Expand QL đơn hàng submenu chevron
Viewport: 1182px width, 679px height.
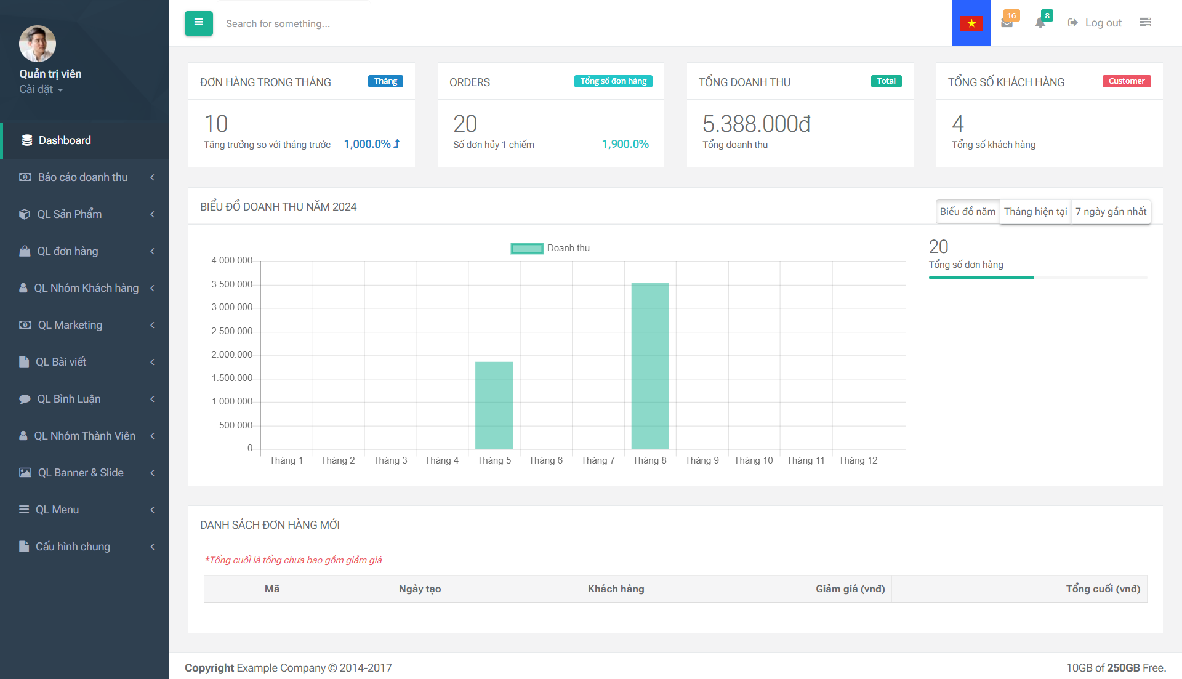(x=152, y=251)
